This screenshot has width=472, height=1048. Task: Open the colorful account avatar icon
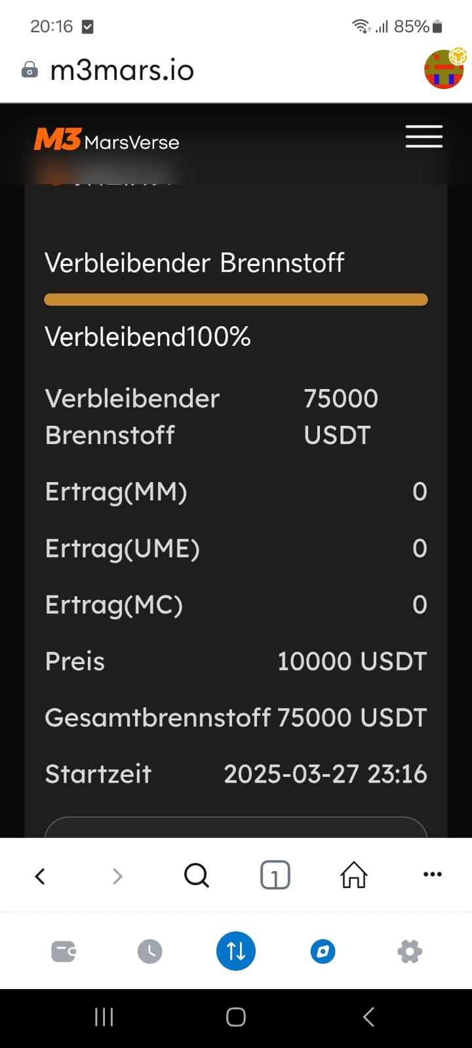pos(444,68)
